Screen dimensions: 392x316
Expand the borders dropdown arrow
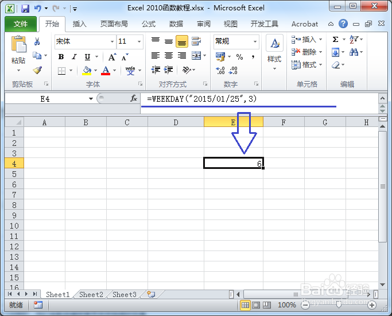tap(71, 70)
